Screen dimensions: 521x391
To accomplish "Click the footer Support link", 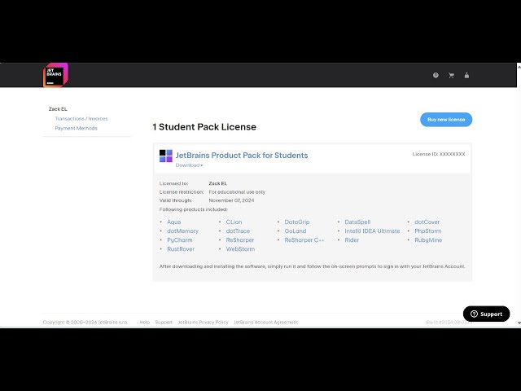I will point(164,323).
